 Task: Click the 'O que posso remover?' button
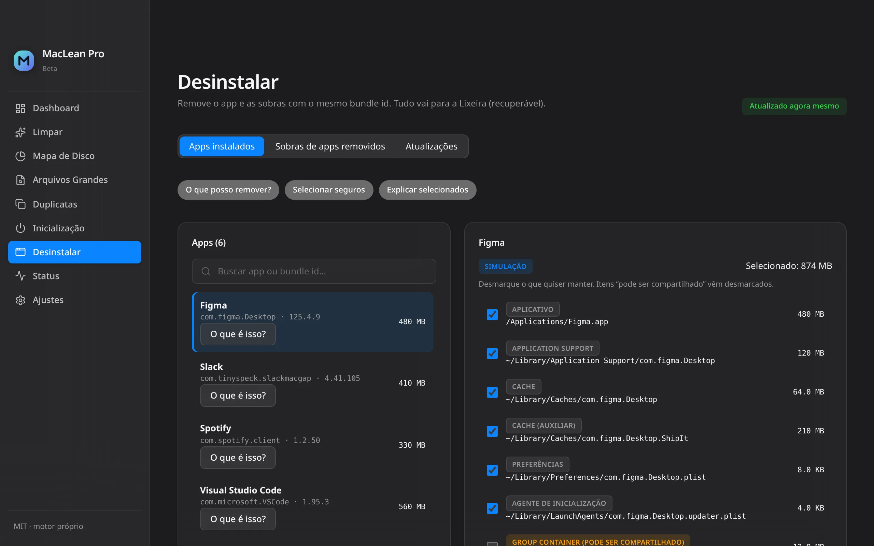228,190
